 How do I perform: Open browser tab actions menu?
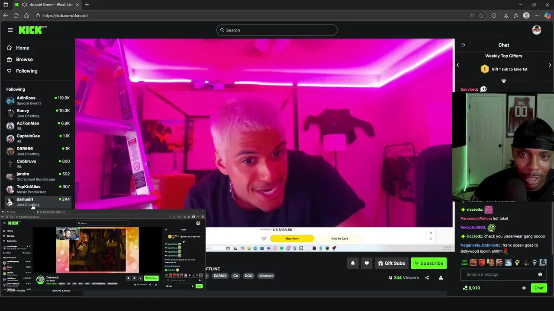coord(5,5)
